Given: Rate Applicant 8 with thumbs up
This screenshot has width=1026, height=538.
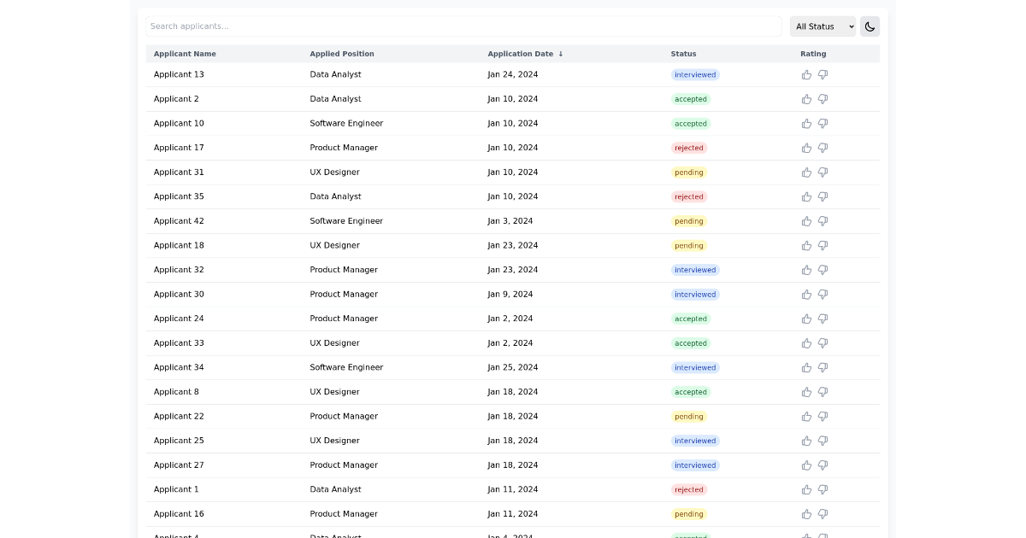Looking at the screenshot, I should tap(806, 392).
